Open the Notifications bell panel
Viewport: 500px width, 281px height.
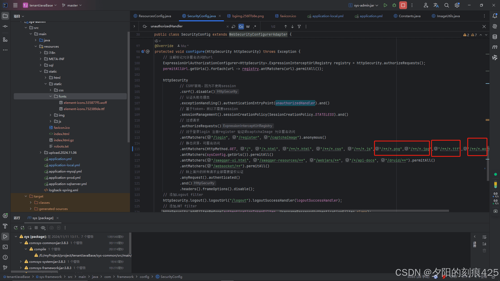pos(495,16)
